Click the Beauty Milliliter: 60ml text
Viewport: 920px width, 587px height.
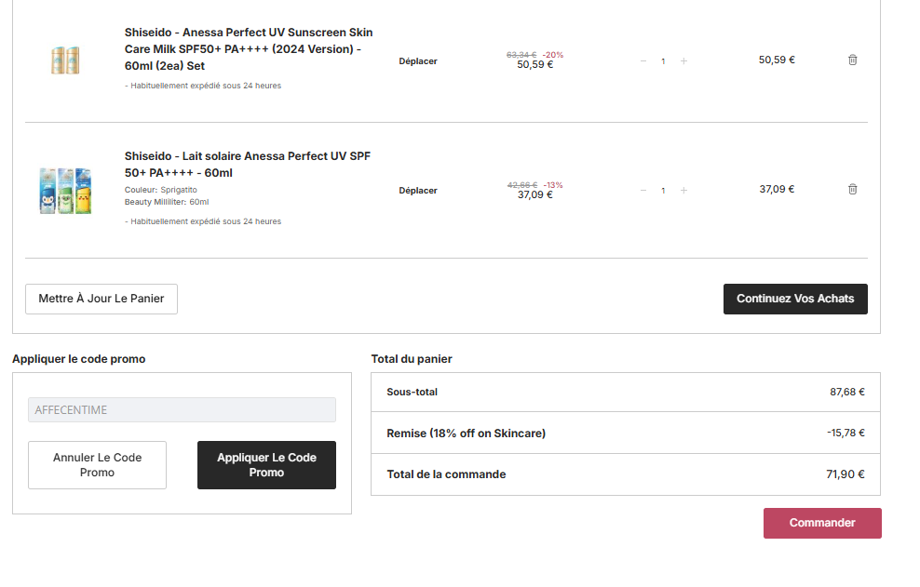click(167, 202)
